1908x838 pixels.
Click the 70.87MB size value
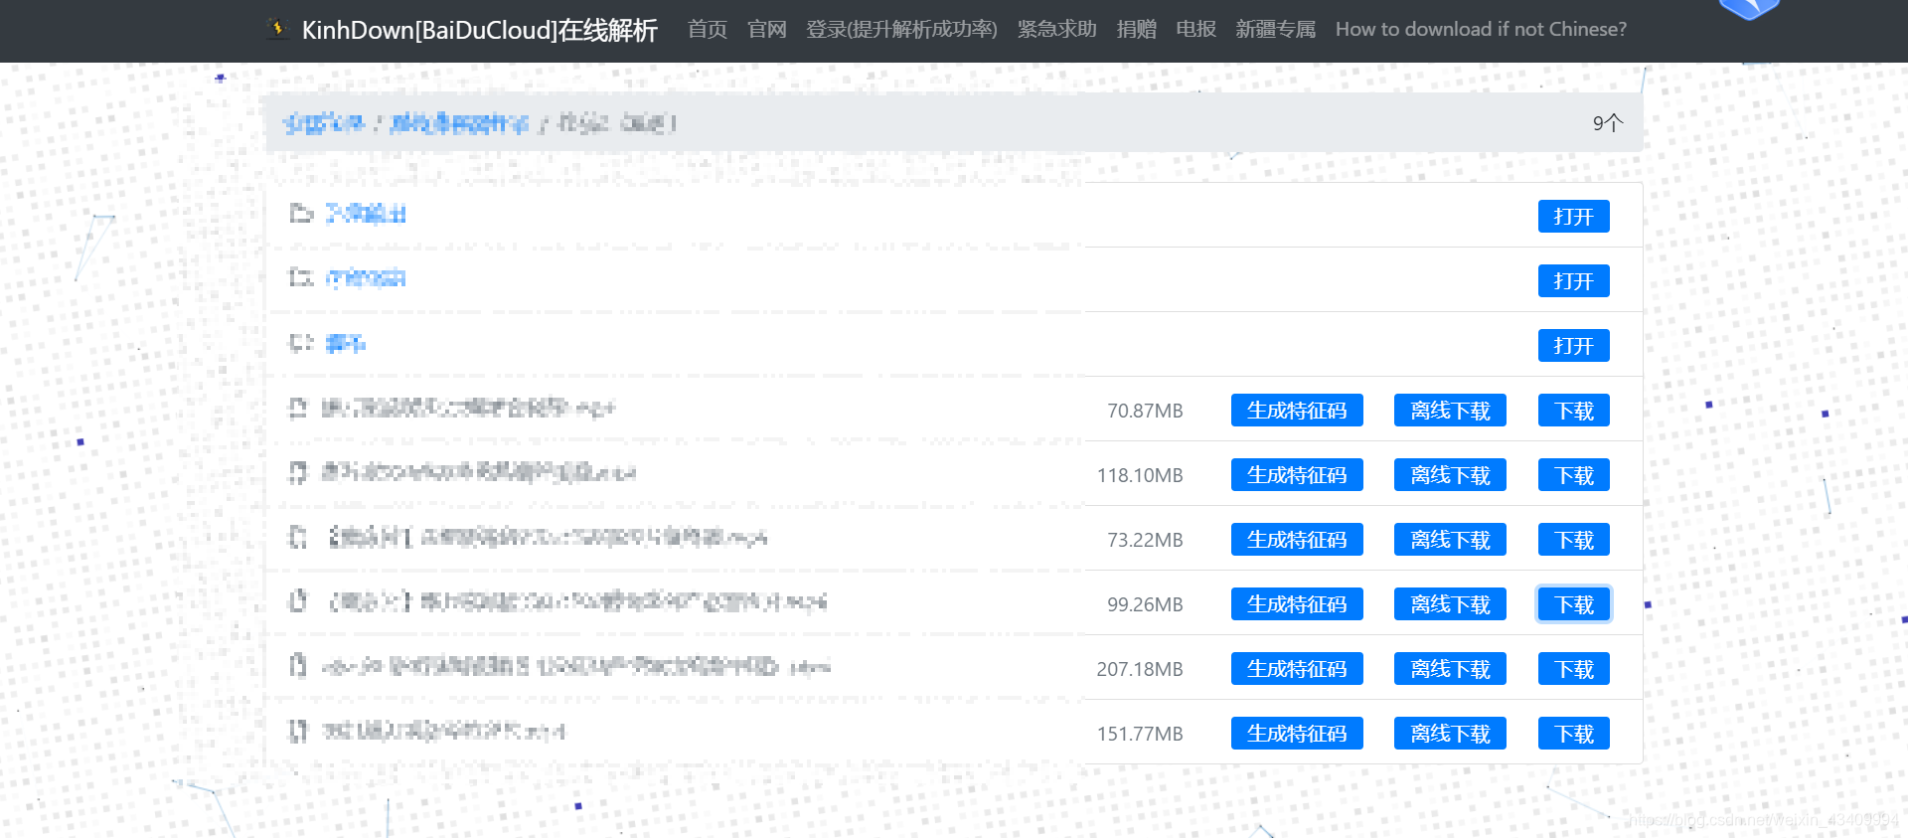1145,411
